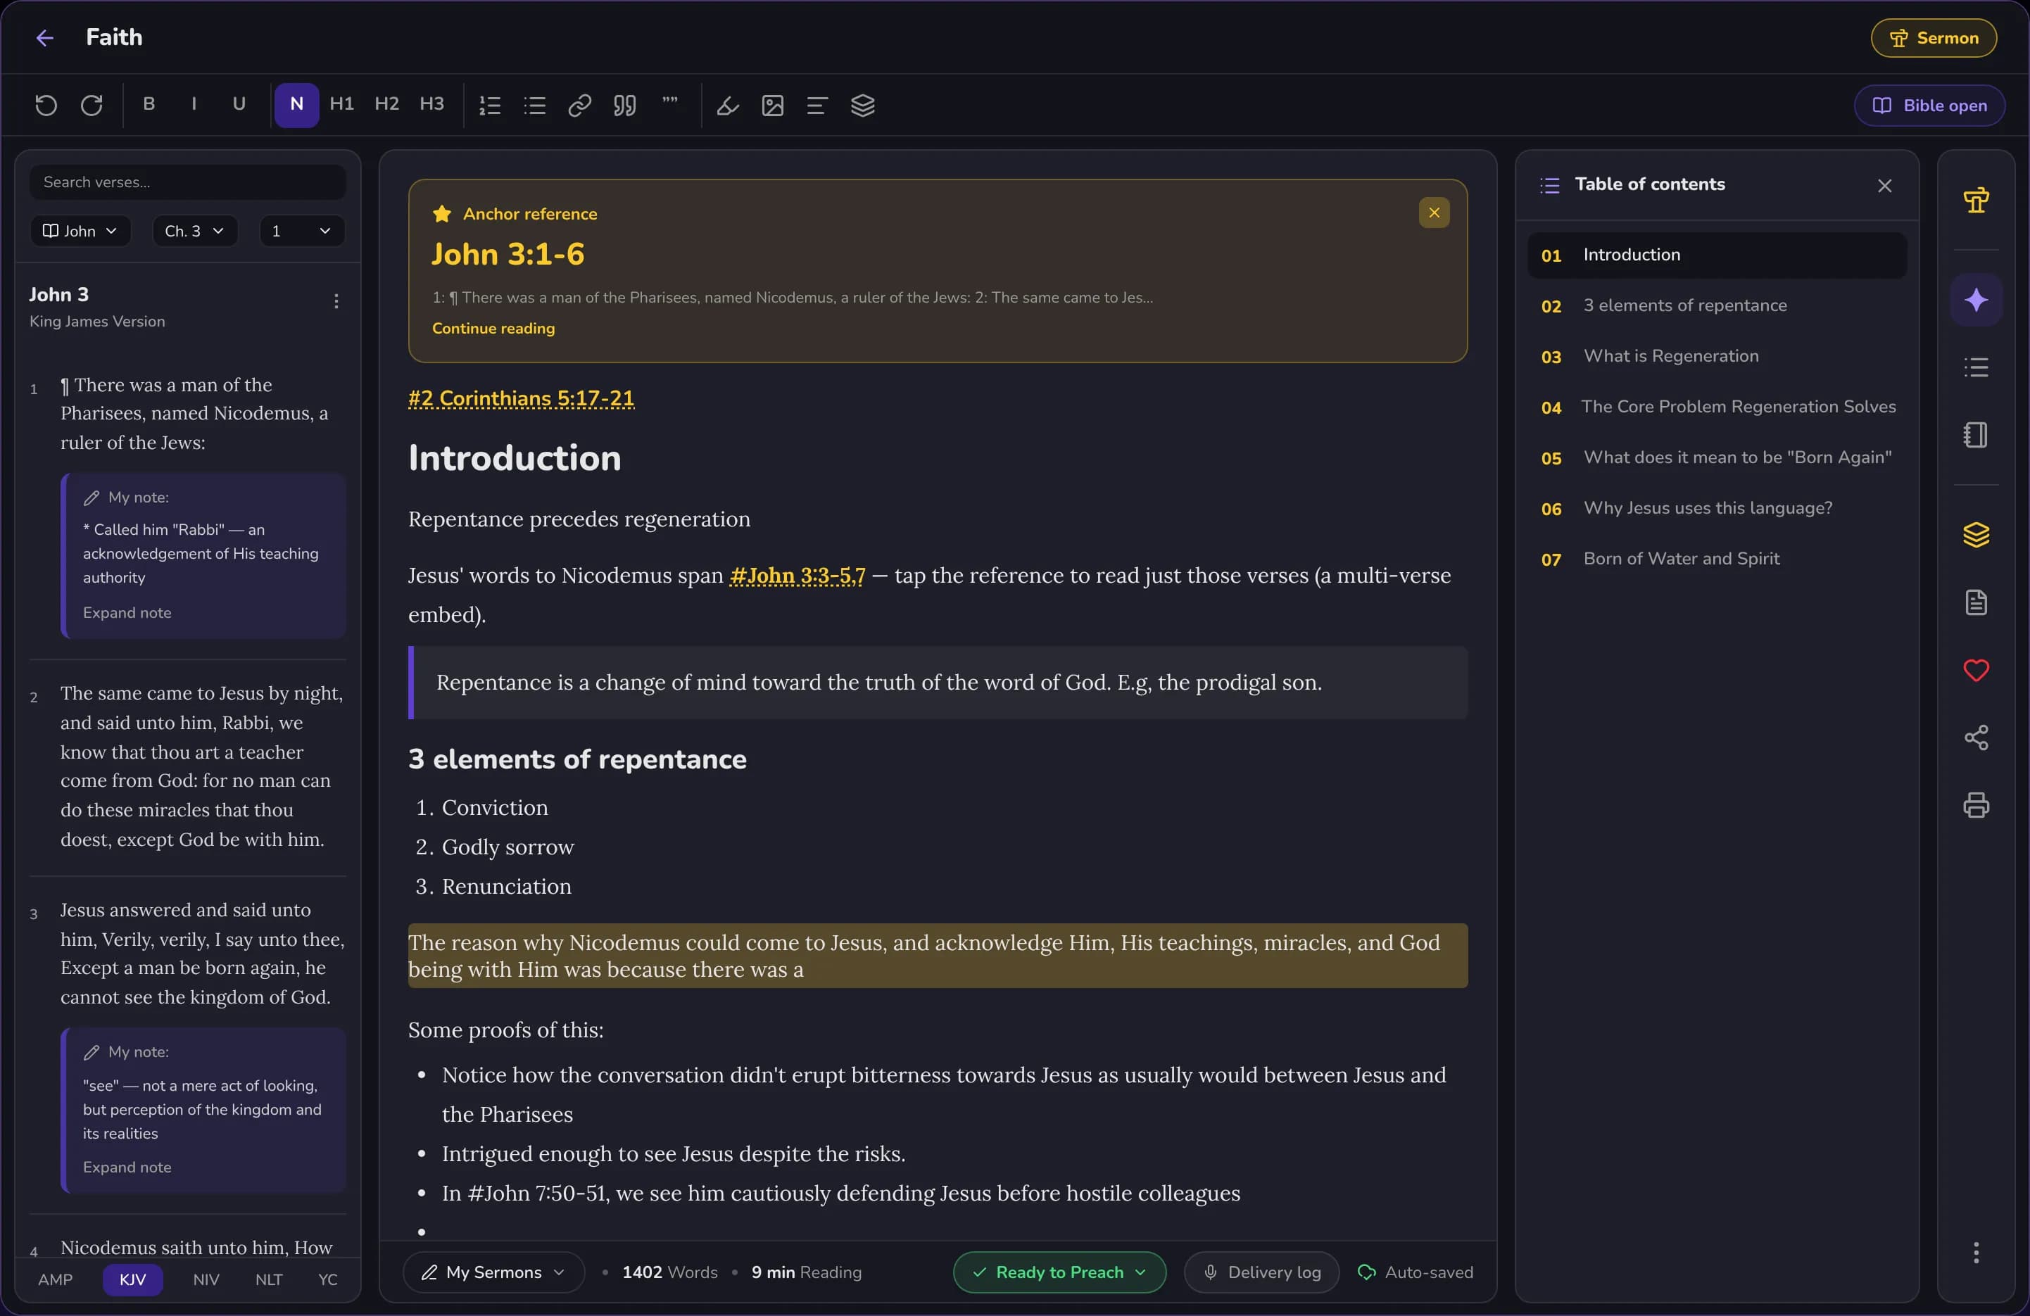Switch to NLT translation
This screenshot has height=1316, width=2030.
269,1279
